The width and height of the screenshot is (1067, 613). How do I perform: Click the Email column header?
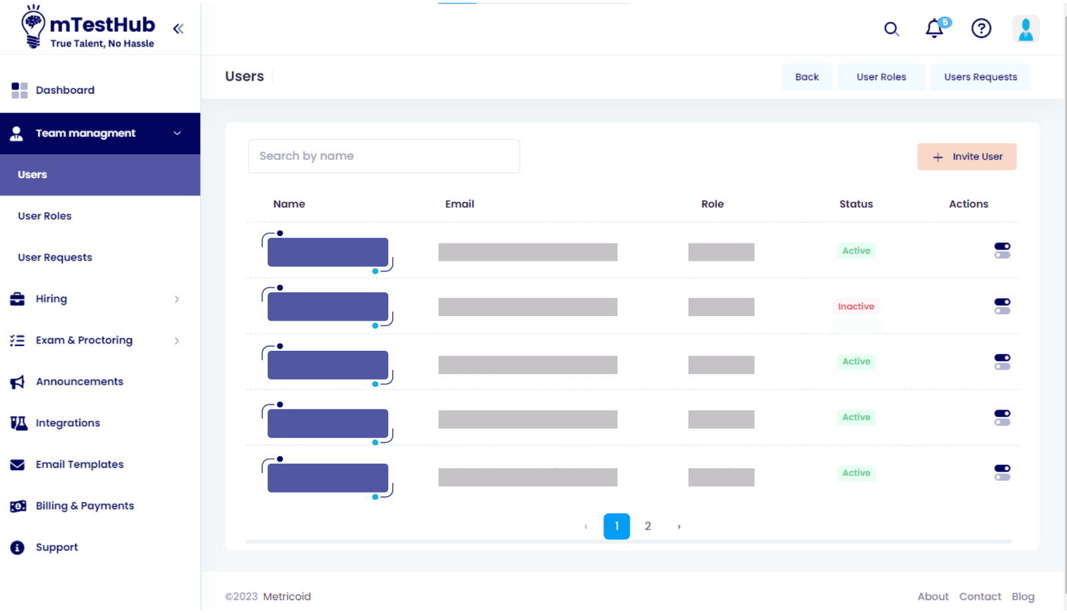(459, 204)
